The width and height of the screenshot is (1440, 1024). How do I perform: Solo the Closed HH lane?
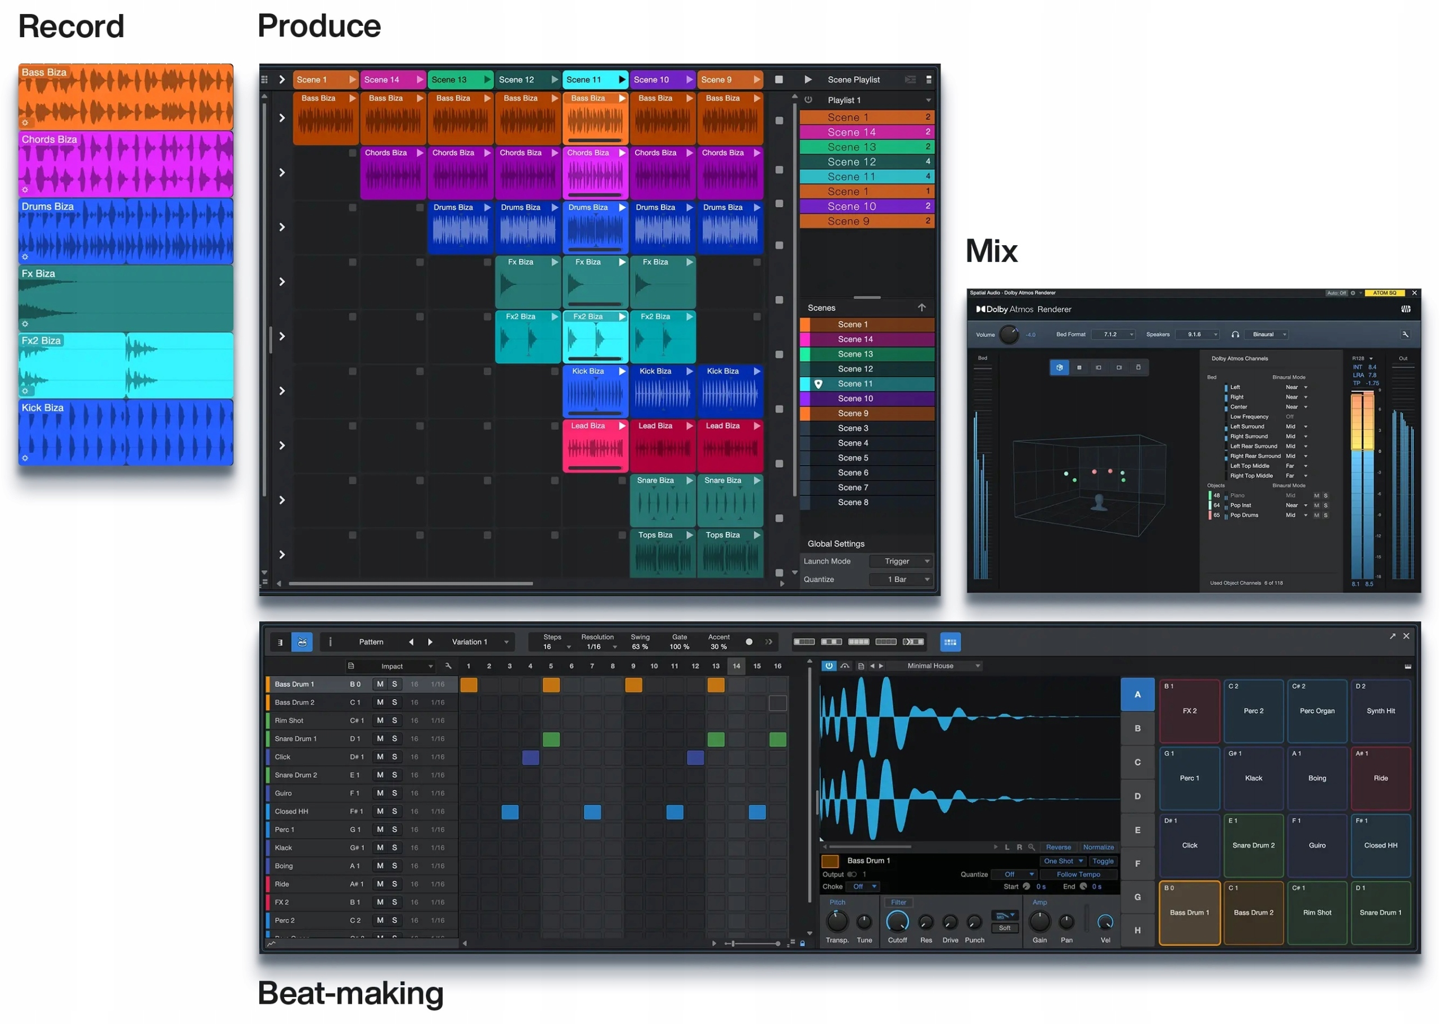click(394, 811)
